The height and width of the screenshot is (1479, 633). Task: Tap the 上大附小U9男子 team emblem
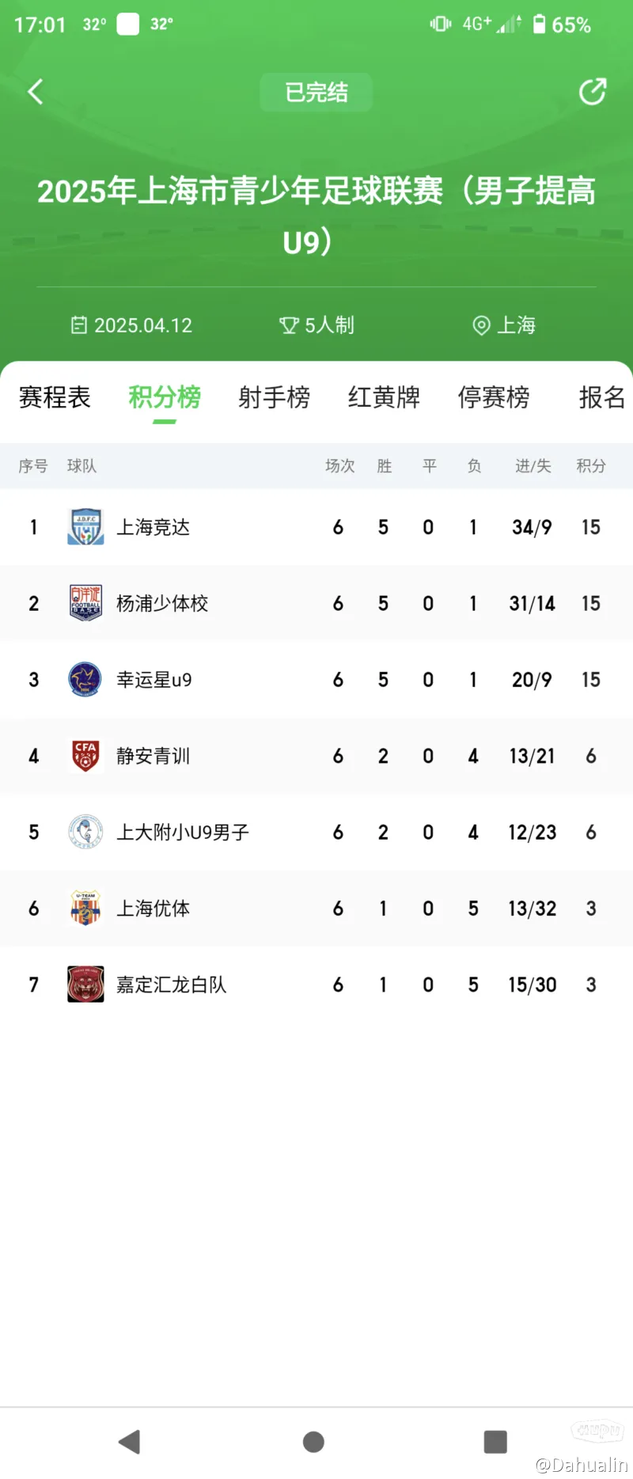85,832
